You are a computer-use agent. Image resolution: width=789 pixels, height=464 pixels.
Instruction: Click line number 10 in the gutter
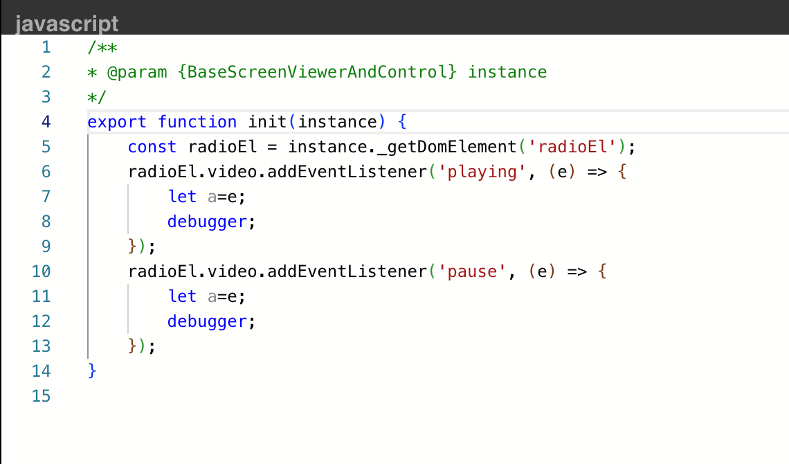tap(42, 271)
